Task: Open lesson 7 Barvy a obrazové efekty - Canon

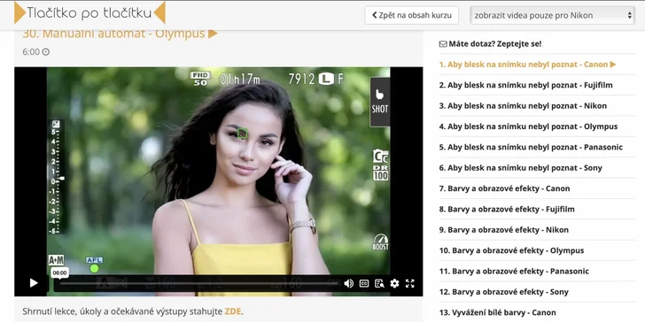Action: [504, 188]
